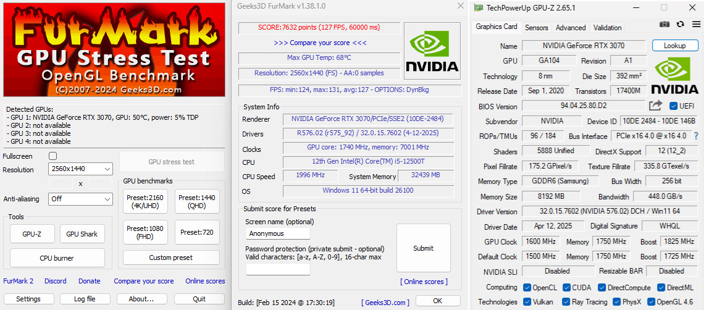Click the SCORE:7632 points text
This screenshot has width=704, height=310.
tap(319, 28)
